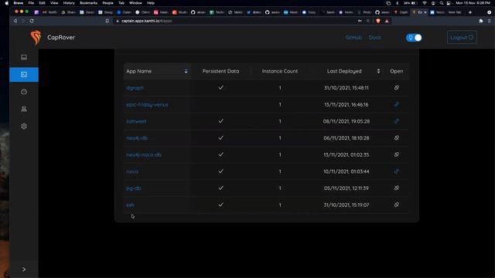495x278 pixels.
Task: Open the Docs link
Action: coord(374,37)
